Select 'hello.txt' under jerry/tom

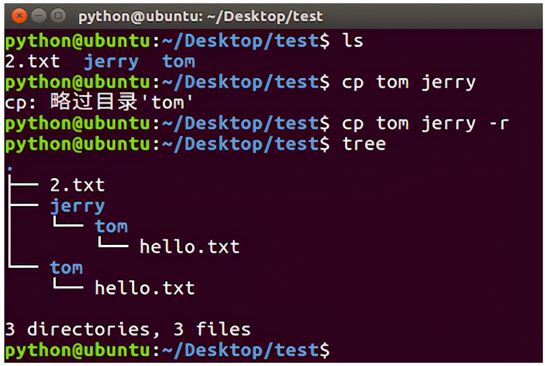pyautogui.click(x=190, y=247)
